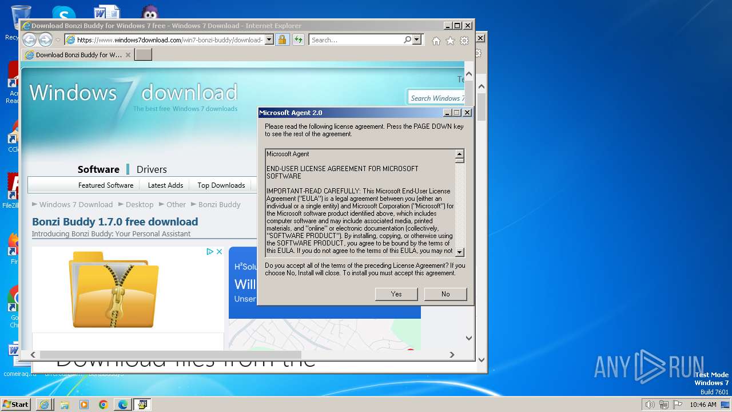Click the webpage vertical scroll down arrow
The width and height of the screenshot is (732, 412).
point(469,338)
